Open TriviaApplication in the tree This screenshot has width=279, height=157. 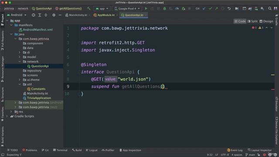coord(37,98)
